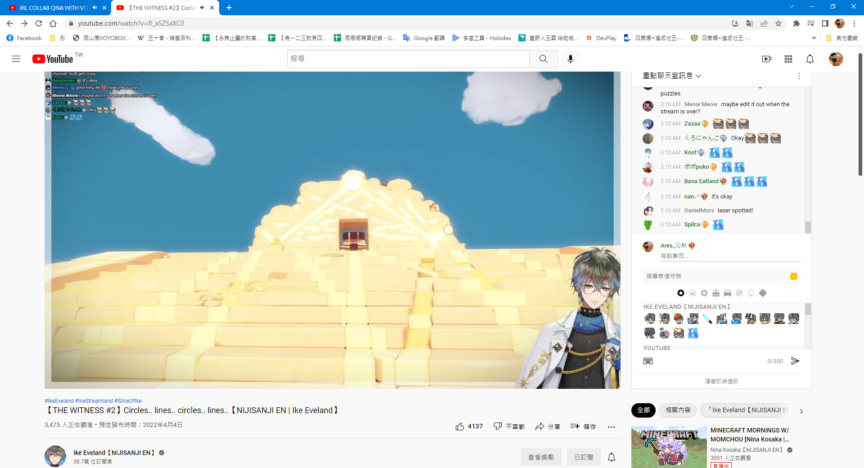Image resolution: width=864 pixels, height=468 pixels.
Task: Open Ike Eveland channel avatar
Action: pos(55,456)
